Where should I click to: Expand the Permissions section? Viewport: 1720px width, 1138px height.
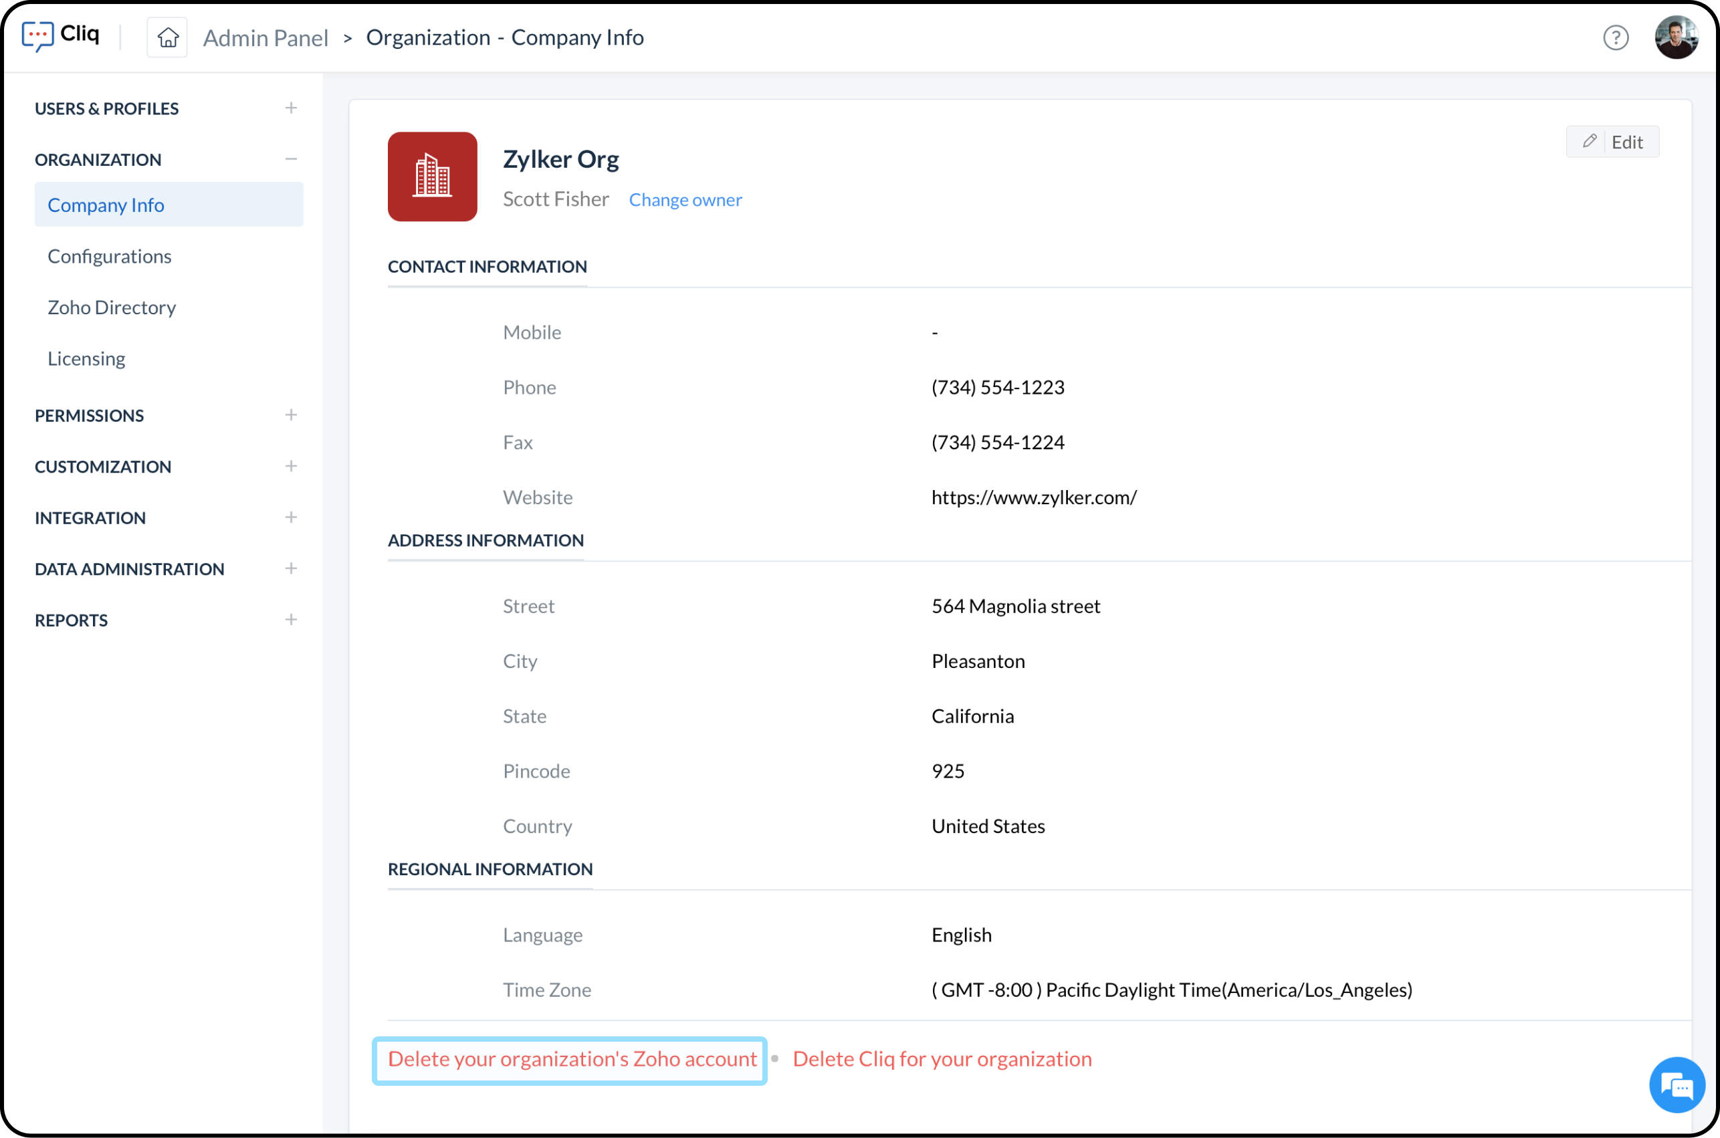(x=291, y=415)
